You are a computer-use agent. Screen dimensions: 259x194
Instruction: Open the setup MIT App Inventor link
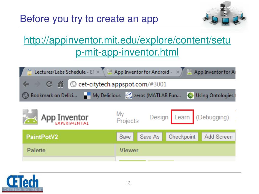127,46
